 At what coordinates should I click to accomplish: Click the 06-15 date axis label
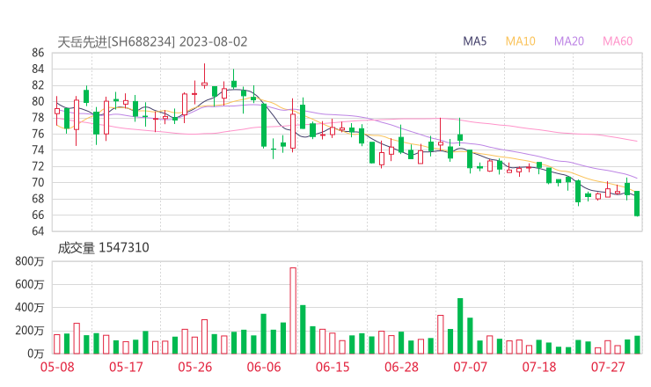(333, 367)
